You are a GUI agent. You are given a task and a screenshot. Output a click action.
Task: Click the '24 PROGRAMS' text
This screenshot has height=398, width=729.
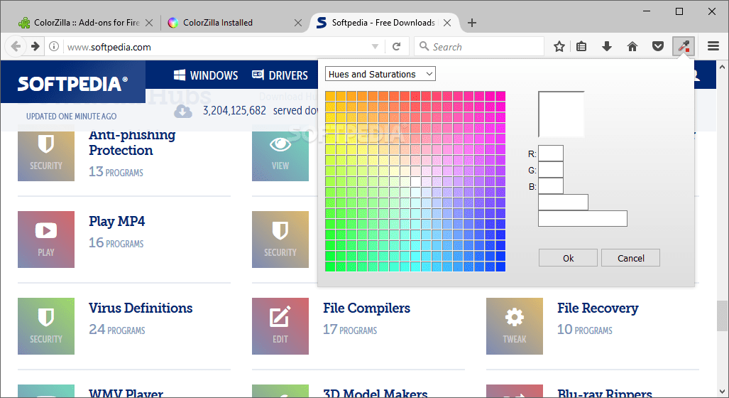pyautogui.click(x=116, y=330)
